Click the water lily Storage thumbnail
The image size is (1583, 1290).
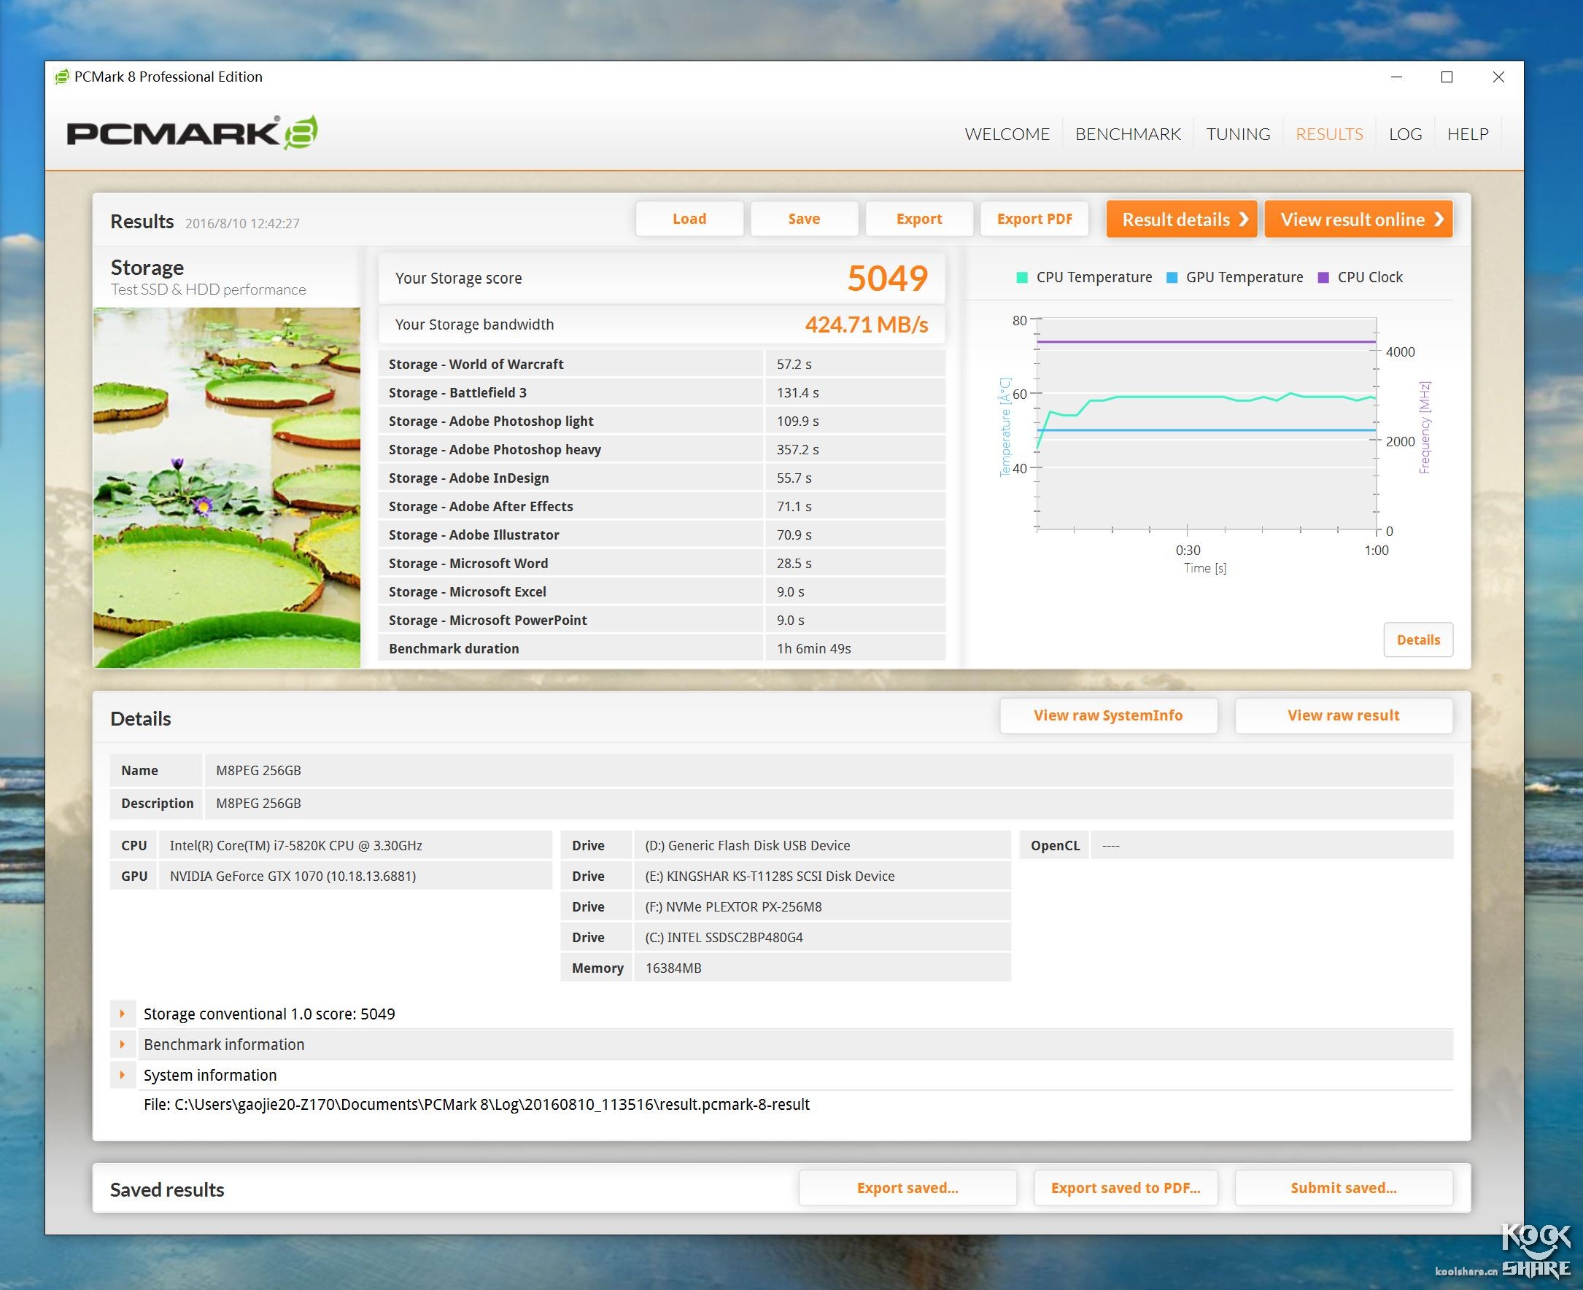(x=227, y=486)
